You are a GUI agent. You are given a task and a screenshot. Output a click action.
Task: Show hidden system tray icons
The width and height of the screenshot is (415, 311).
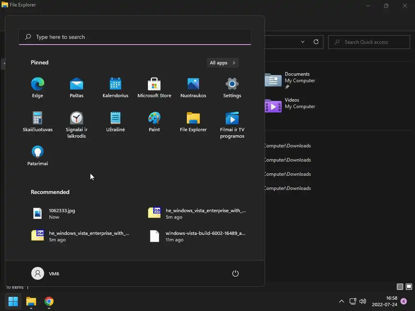tap(342, 301)
